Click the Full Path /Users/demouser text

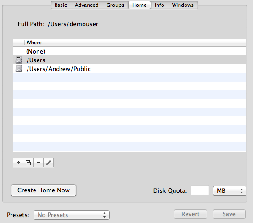pyautogui.click(x=58, y=24)
